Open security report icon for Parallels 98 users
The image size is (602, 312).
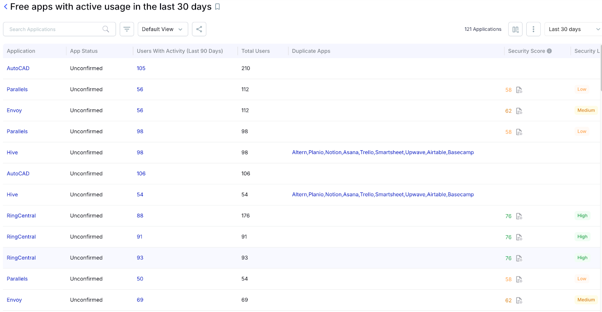(x=519, y=132)
